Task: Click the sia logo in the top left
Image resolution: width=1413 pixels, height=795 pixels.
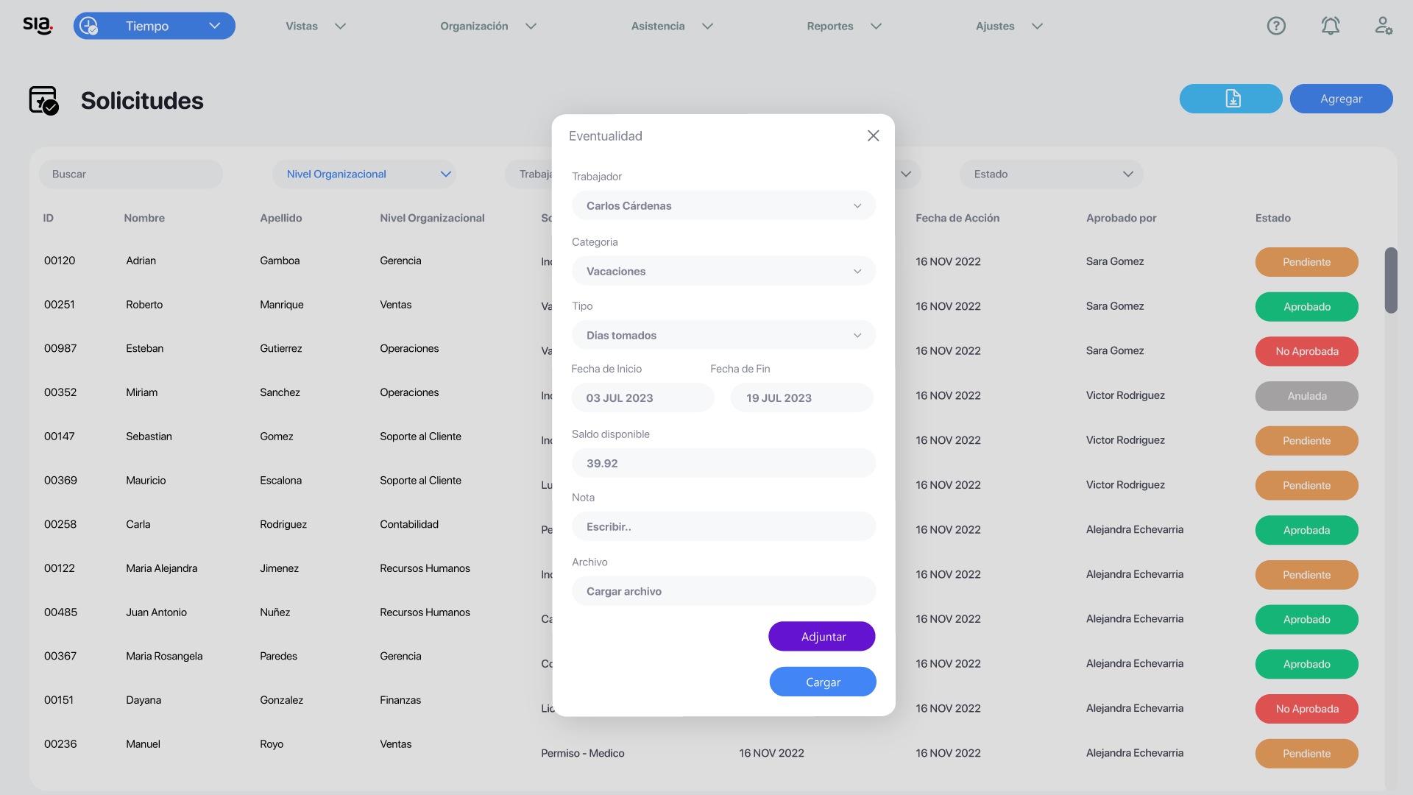Action: [x=36, y=24]
